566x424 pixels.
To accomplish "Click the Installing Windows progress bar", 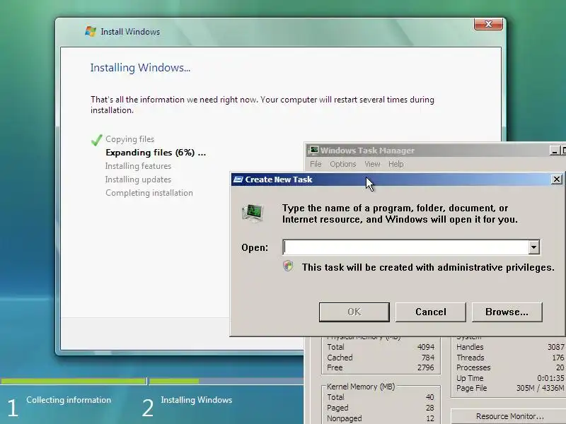I will (x=226, y=381).
